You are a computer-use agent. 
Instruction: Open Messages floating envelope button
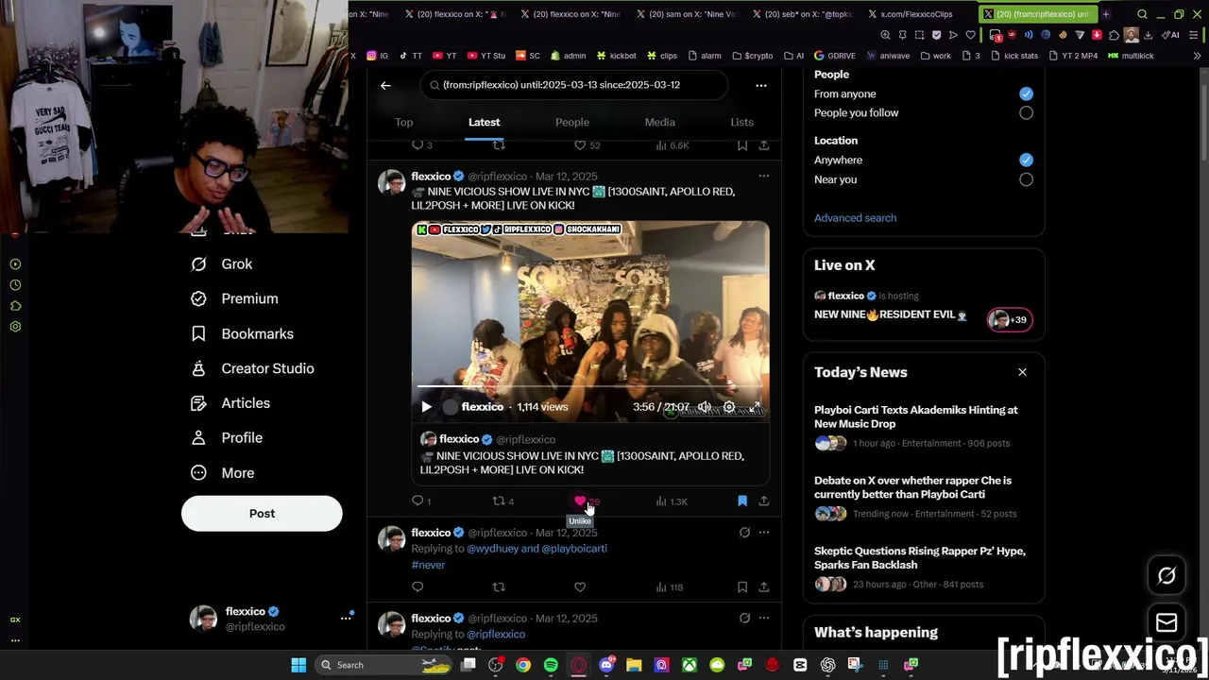pyautogui.click(x=1166, y=622)
